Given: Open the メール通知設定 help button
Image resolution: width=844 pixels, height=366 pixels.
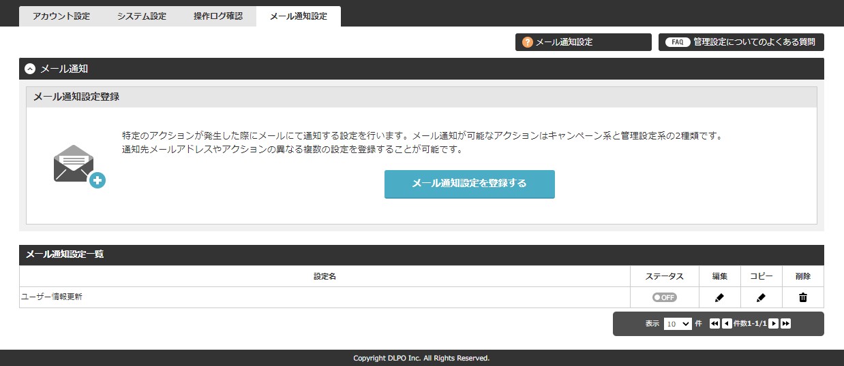Looking at the screenshot, I should (x=584, y=42).
